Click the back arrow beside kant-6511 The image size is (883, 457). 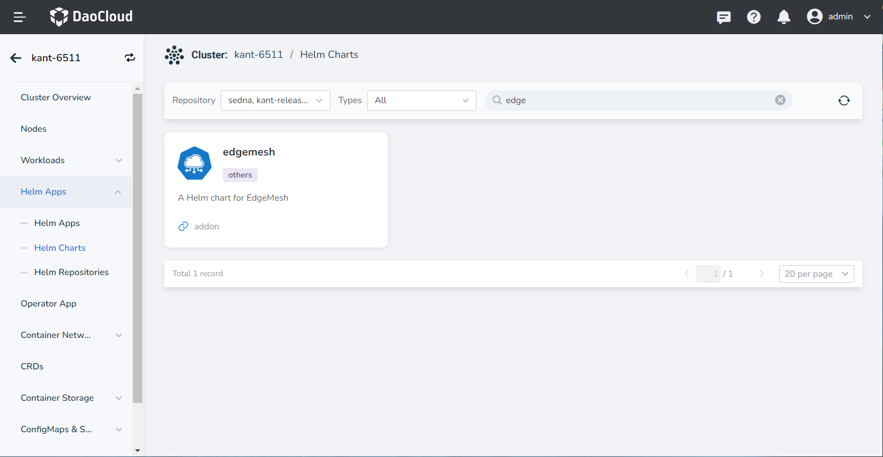[16, 58]
